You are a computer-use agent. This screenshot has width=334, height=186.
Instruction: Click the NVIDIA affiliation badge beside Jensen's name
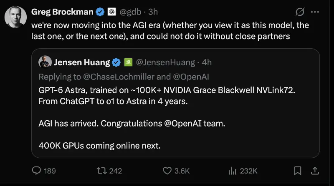tap(128, 62)
